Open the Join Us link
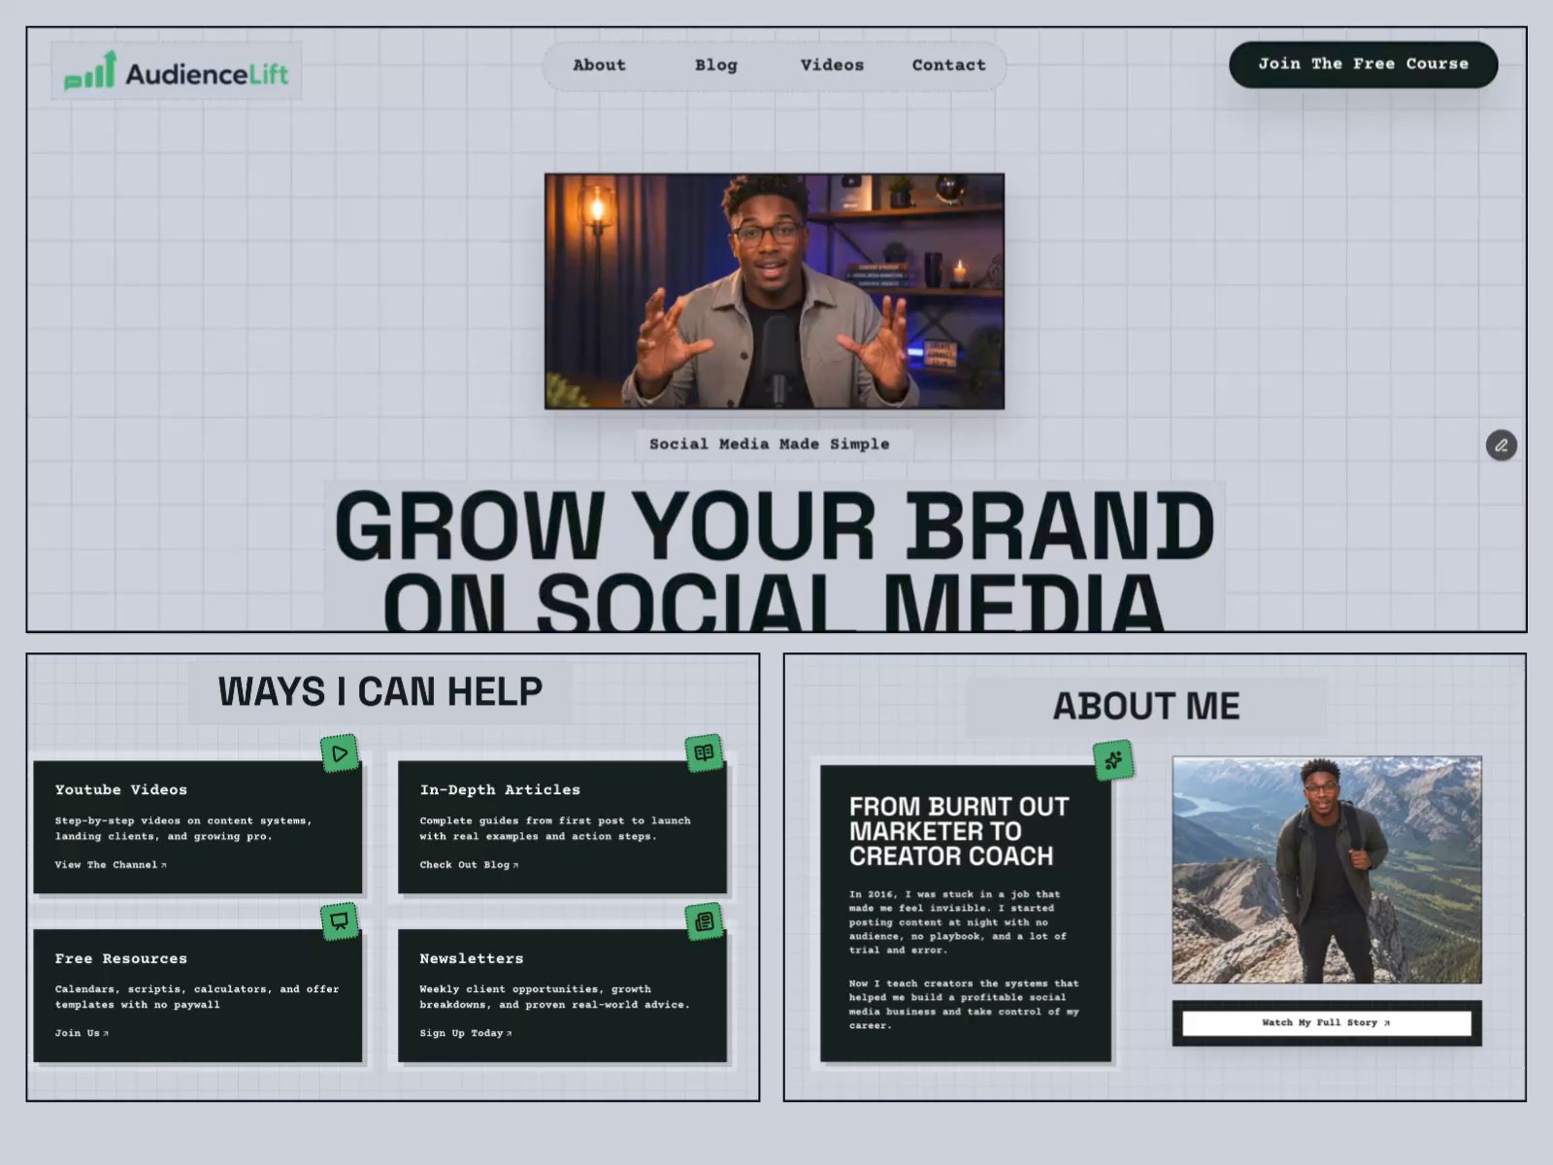Screen dimensions: 1553x1165 (82, 1033)
